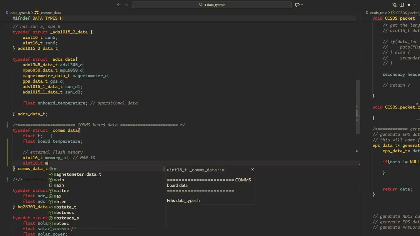Viewport: 420px width, 236px height.
Task: Click 'typedef struct _ads1015_2_data {' line
Action: click(52, 32)
